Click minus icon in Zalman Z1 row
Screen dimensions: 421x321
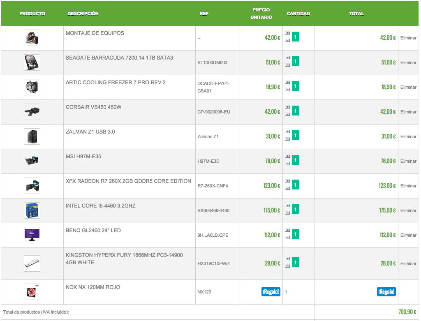(x=287, y=139)
